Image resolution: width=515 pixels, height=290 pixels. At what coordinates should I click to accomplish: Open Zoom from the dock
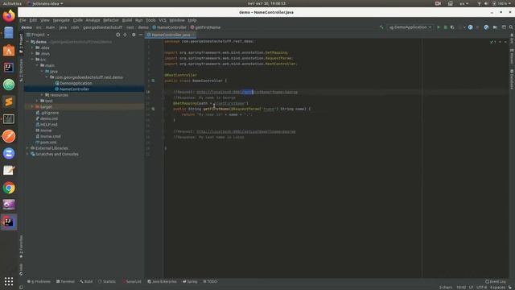pos(9,153)
